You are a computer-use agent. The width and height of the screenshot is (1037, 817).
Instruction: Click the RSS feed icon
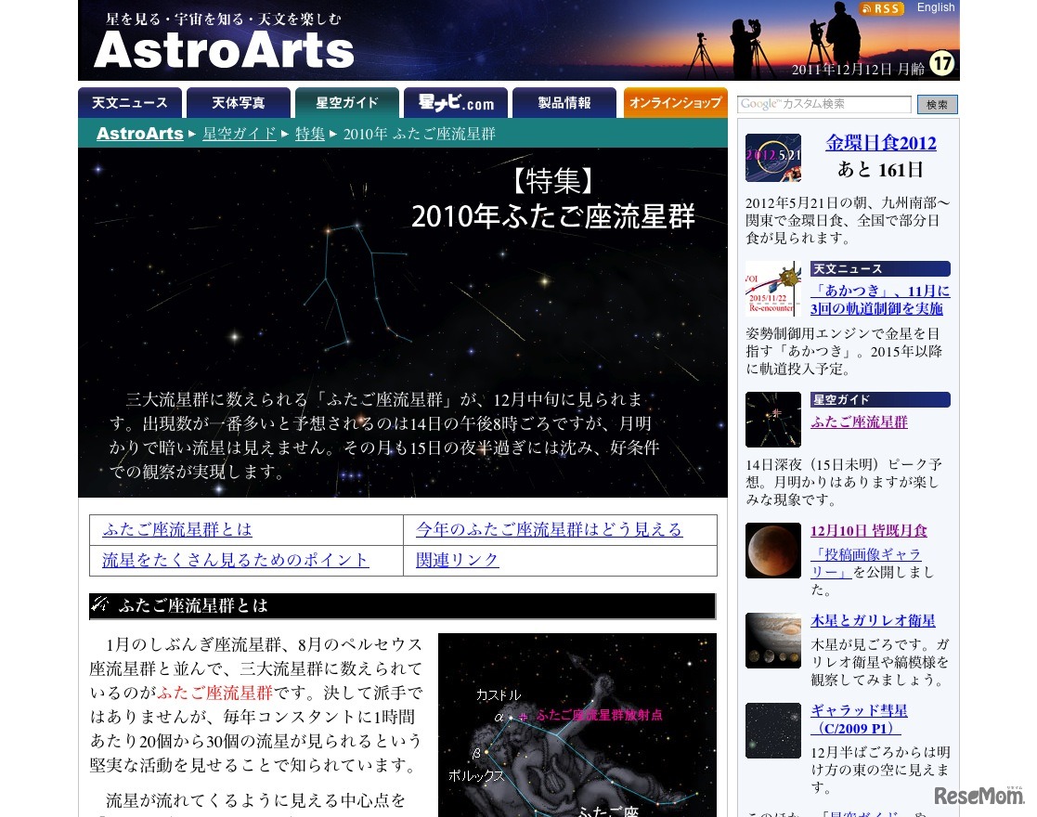coord(881,8)
